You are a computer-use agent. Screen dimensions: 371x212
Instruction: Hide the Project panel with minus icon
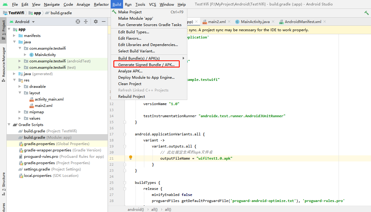click(x=104, y=22)
